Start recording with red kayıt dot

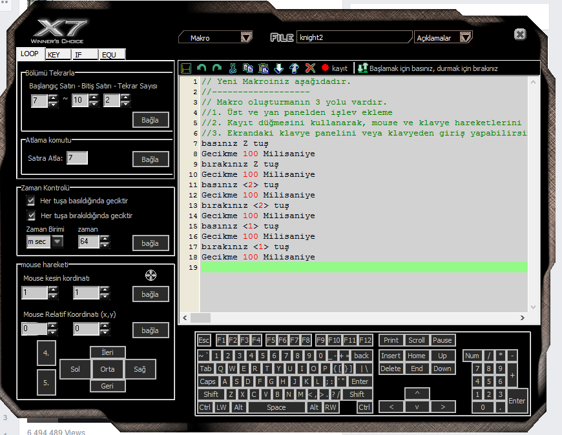click(325, 68)
